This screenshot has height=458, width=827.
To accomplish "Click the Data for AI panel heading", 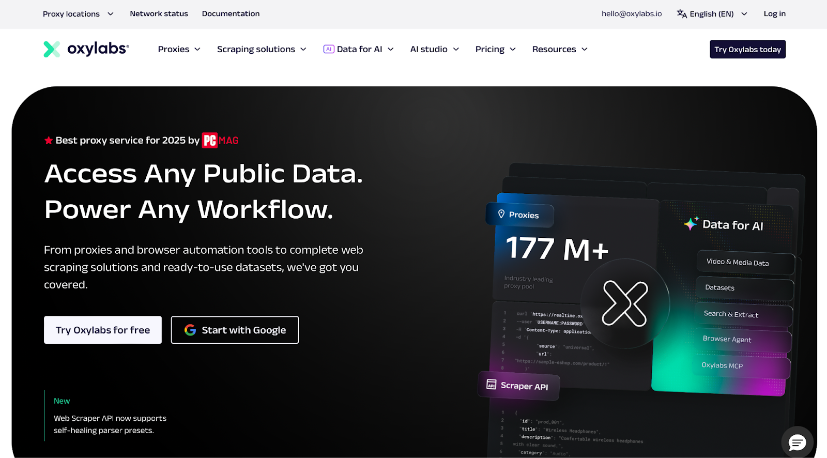I will (x=732, y=225).
